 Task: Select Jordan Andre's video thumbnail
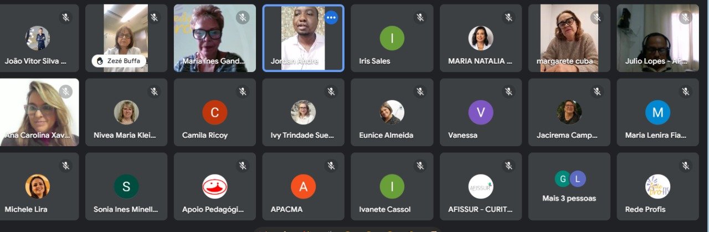pyautogui.click(x=304, y=38)
